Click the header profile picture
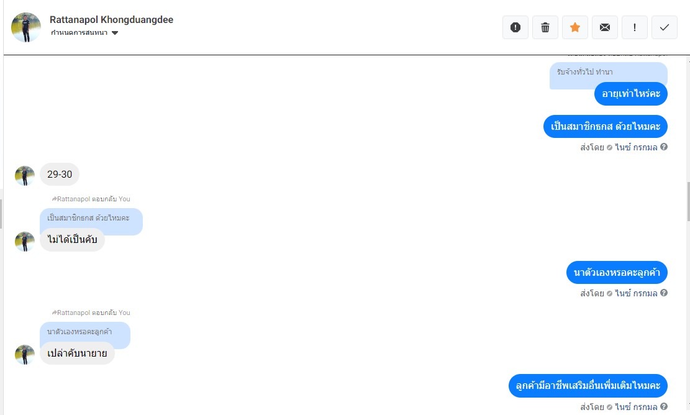This screenshot has height=415, width=690. coord(26,27)
